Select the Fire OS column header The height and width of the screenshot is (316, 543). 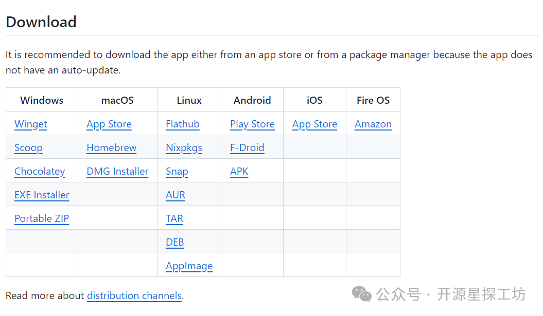click(373, 100)
